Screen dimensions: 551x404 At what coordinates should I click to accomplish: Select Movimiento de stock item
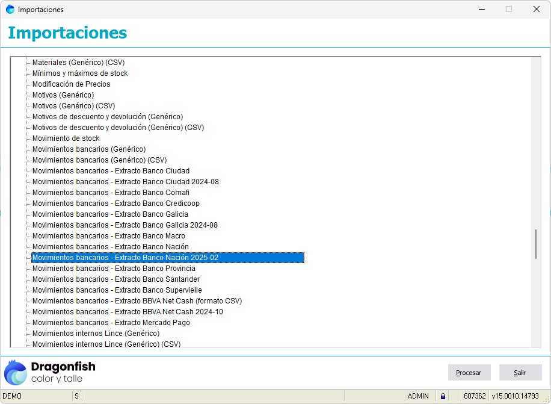click(x=66, y=138)
